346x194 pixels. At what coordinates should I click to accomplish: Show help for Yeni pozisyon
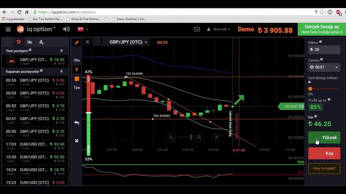(30, 50)
